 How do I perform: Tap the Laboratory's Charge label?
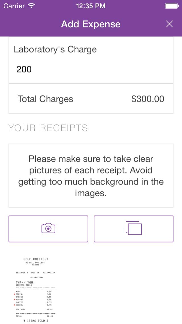[x=55, y=50]
